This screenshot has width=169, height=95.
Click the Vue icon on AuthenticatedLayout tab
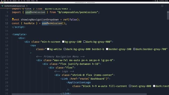(2, 6)
